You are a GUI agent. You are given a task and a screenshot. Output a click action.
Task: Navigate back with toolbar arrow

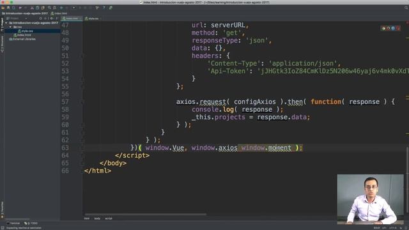(x=61, y=8)
